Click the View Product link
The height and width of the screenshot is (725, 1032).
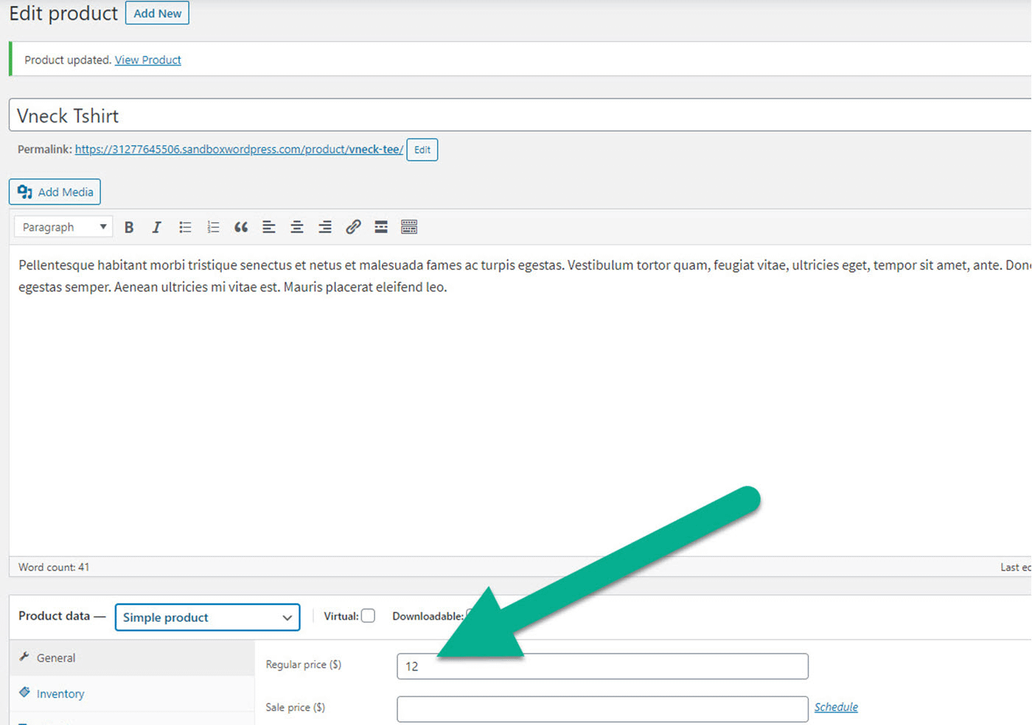(x=147, y=60)
